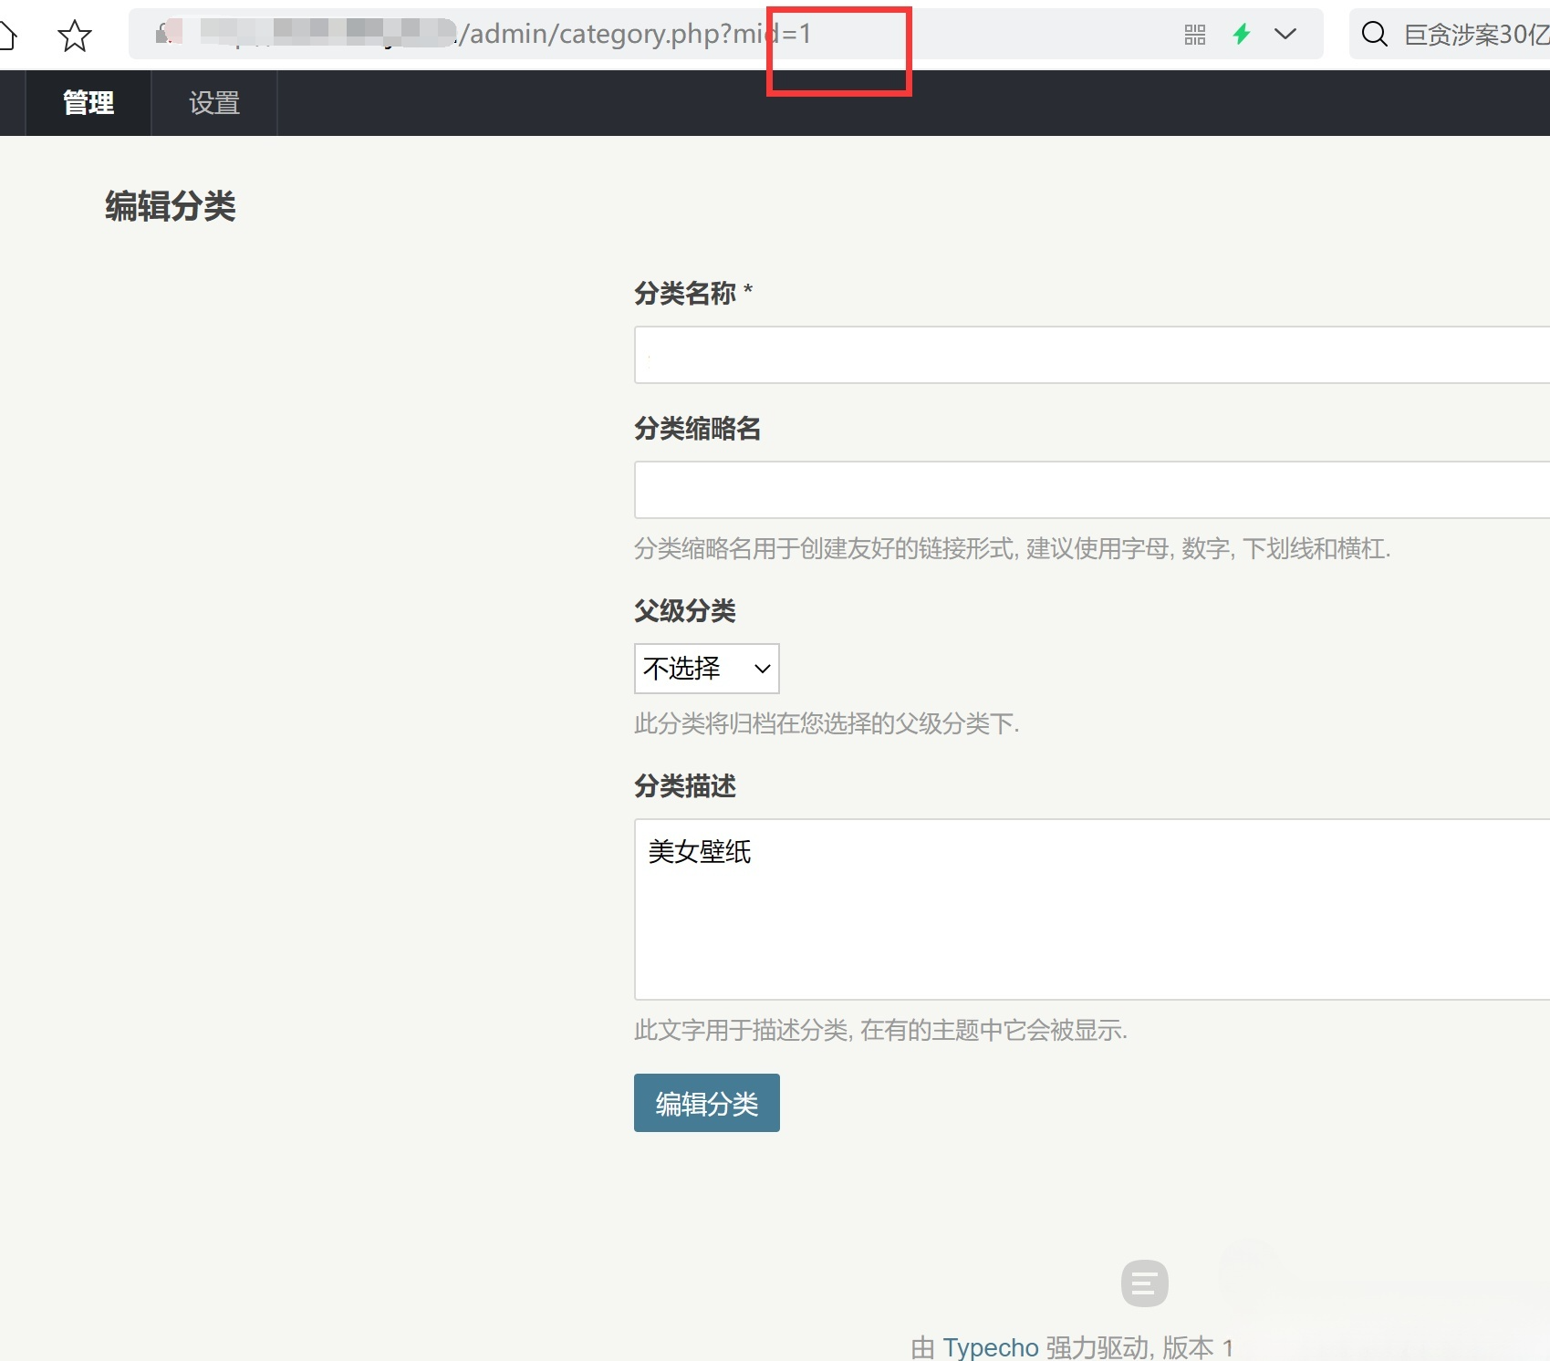
Task: Click the bookmark star icon
Action: coord(74,35)
